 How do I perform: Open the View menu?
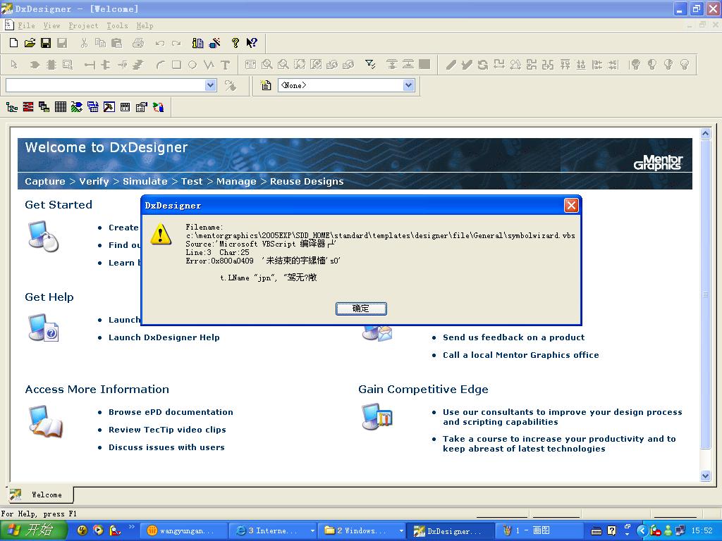[51, 26]
